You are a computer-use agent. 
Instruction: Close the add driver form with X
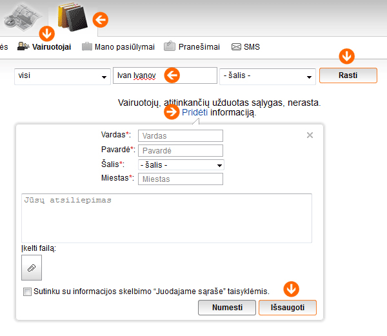tap(310, 135)
